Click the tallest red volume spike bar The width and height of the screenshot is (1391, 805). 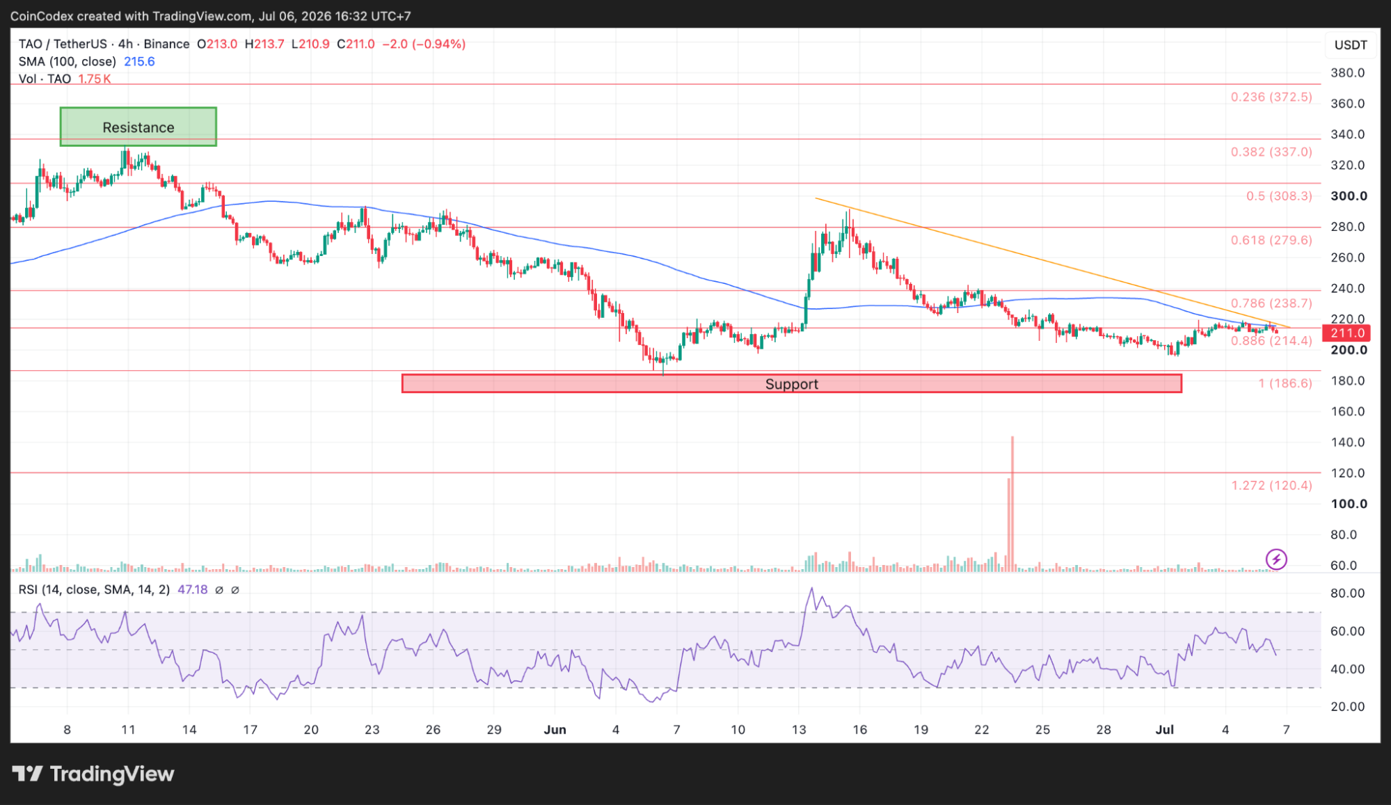coord(1012,504)
